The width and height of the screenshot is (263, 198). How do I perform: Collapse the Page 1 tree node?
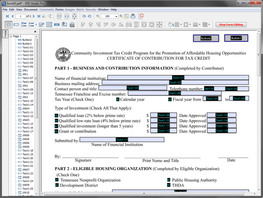click(x=11, y=36)
